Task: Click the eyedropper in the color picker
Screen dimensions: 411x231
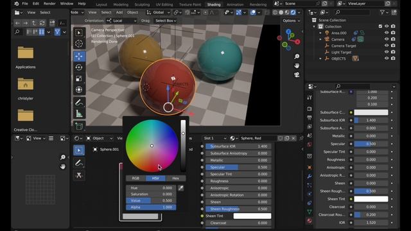Action: pos(181,188)
